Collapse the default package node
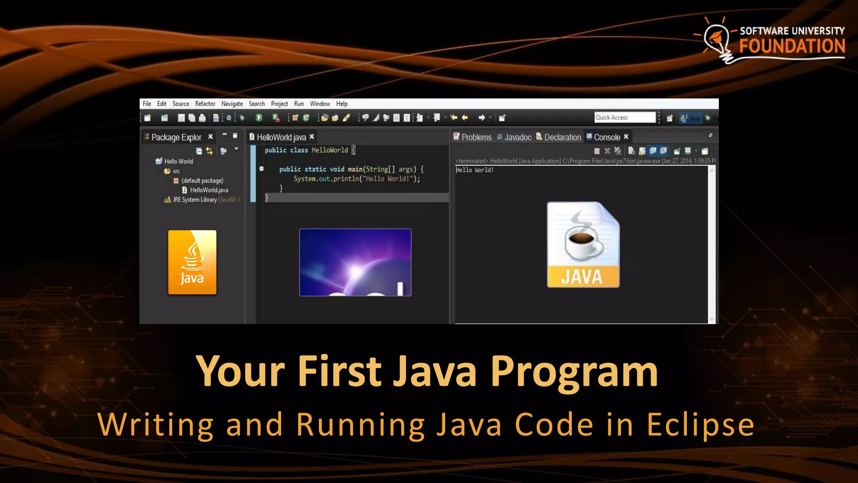858x483 pixels. pos(168,181)
